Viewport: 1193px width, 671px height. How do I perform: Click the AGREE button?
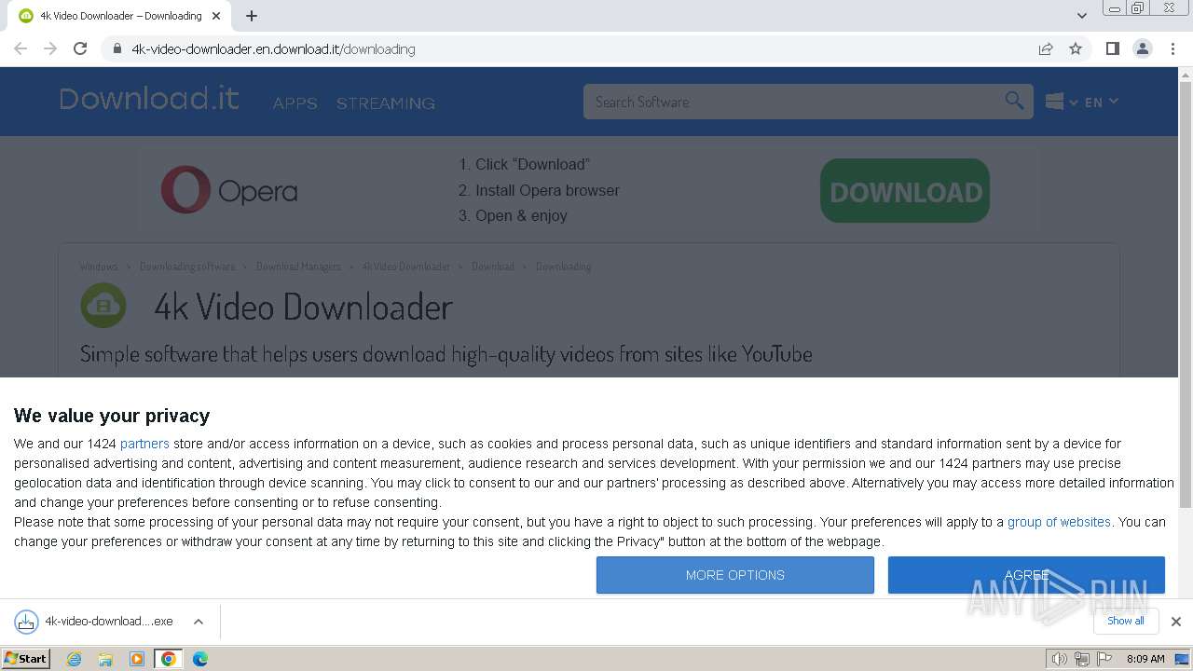pos(1026,575)
